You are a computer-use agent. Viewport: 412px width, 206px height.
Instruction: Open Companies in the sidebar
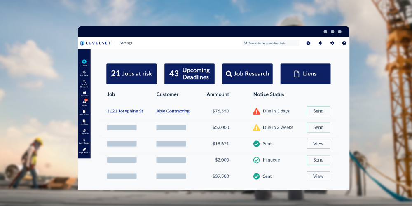[84, 131]
